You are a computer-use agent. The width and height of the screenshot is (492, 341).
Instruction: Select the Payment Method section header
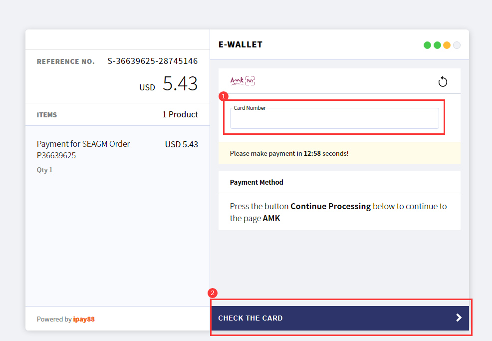tap(256, 182)
